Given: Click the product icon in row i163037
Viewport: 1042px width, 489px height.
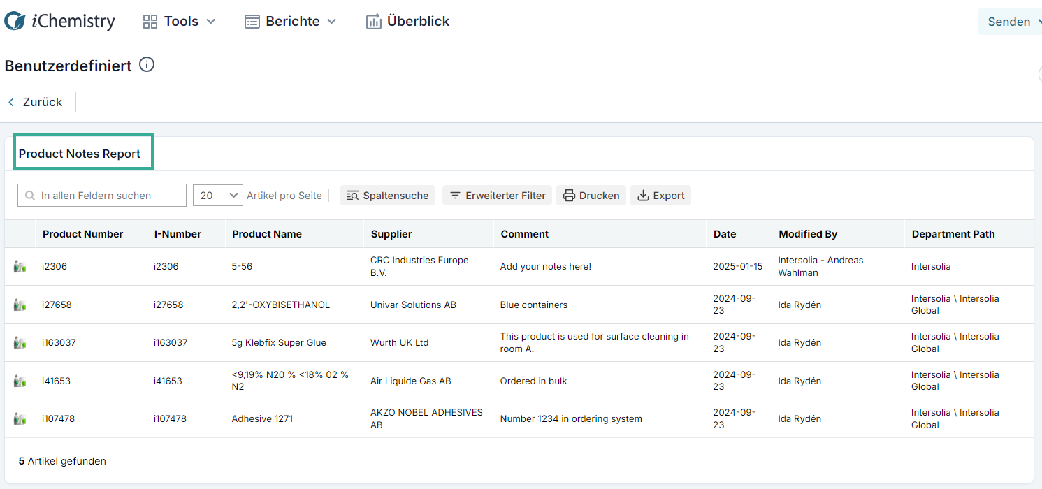Looking at the screenshot, I should click(20, 342).
